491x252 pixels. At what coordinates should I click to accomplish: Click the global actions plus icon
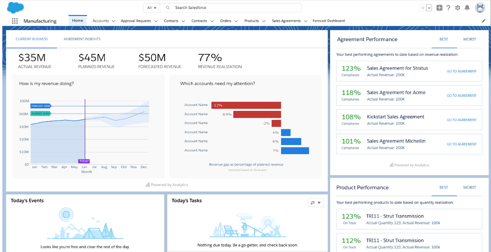(439, 8)
